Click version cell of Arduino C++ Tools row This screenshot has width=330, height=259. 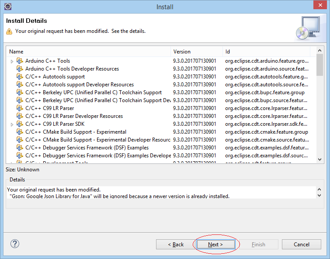(195, 61)
